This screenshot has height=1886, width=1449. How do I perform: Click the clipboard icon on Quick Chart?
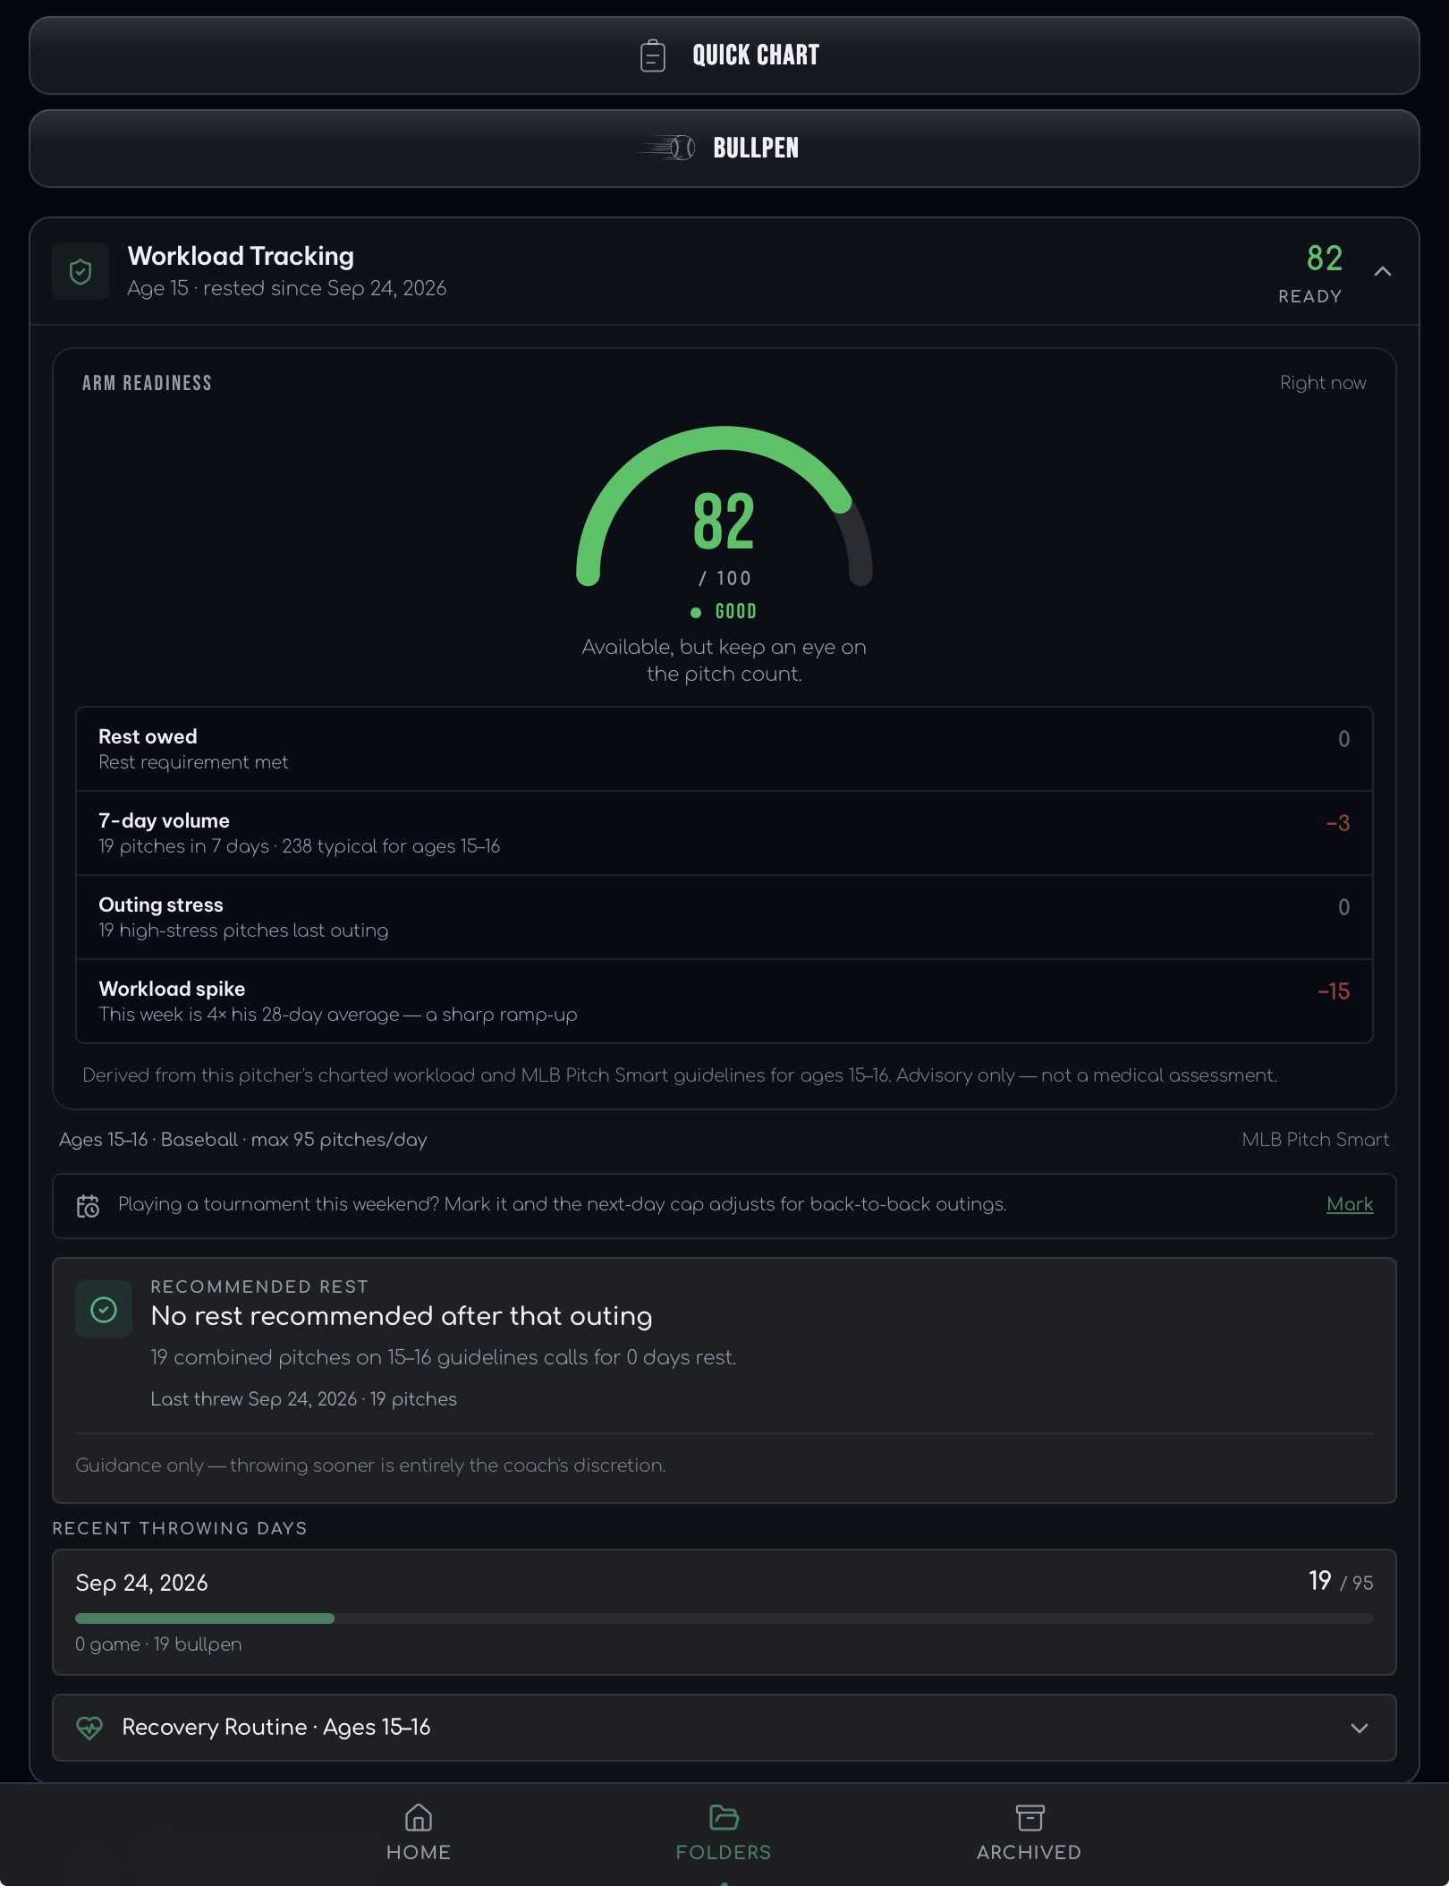pos(653,55)
